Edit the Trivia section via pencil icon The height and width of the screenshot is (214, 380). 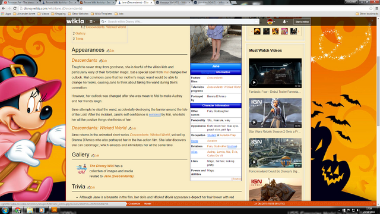pyautogui.click(x=91, y=187)
